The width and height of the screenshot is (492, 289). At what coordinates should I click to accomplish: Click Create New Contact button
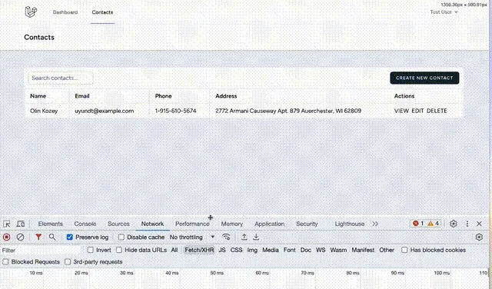424,78
